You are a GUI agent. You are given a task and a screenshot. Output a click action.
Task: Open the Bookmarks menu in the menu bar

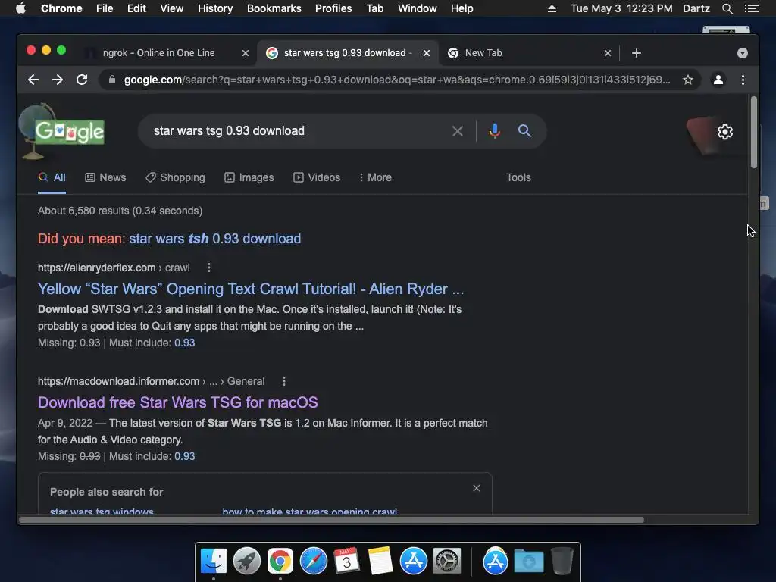point(274,8)
